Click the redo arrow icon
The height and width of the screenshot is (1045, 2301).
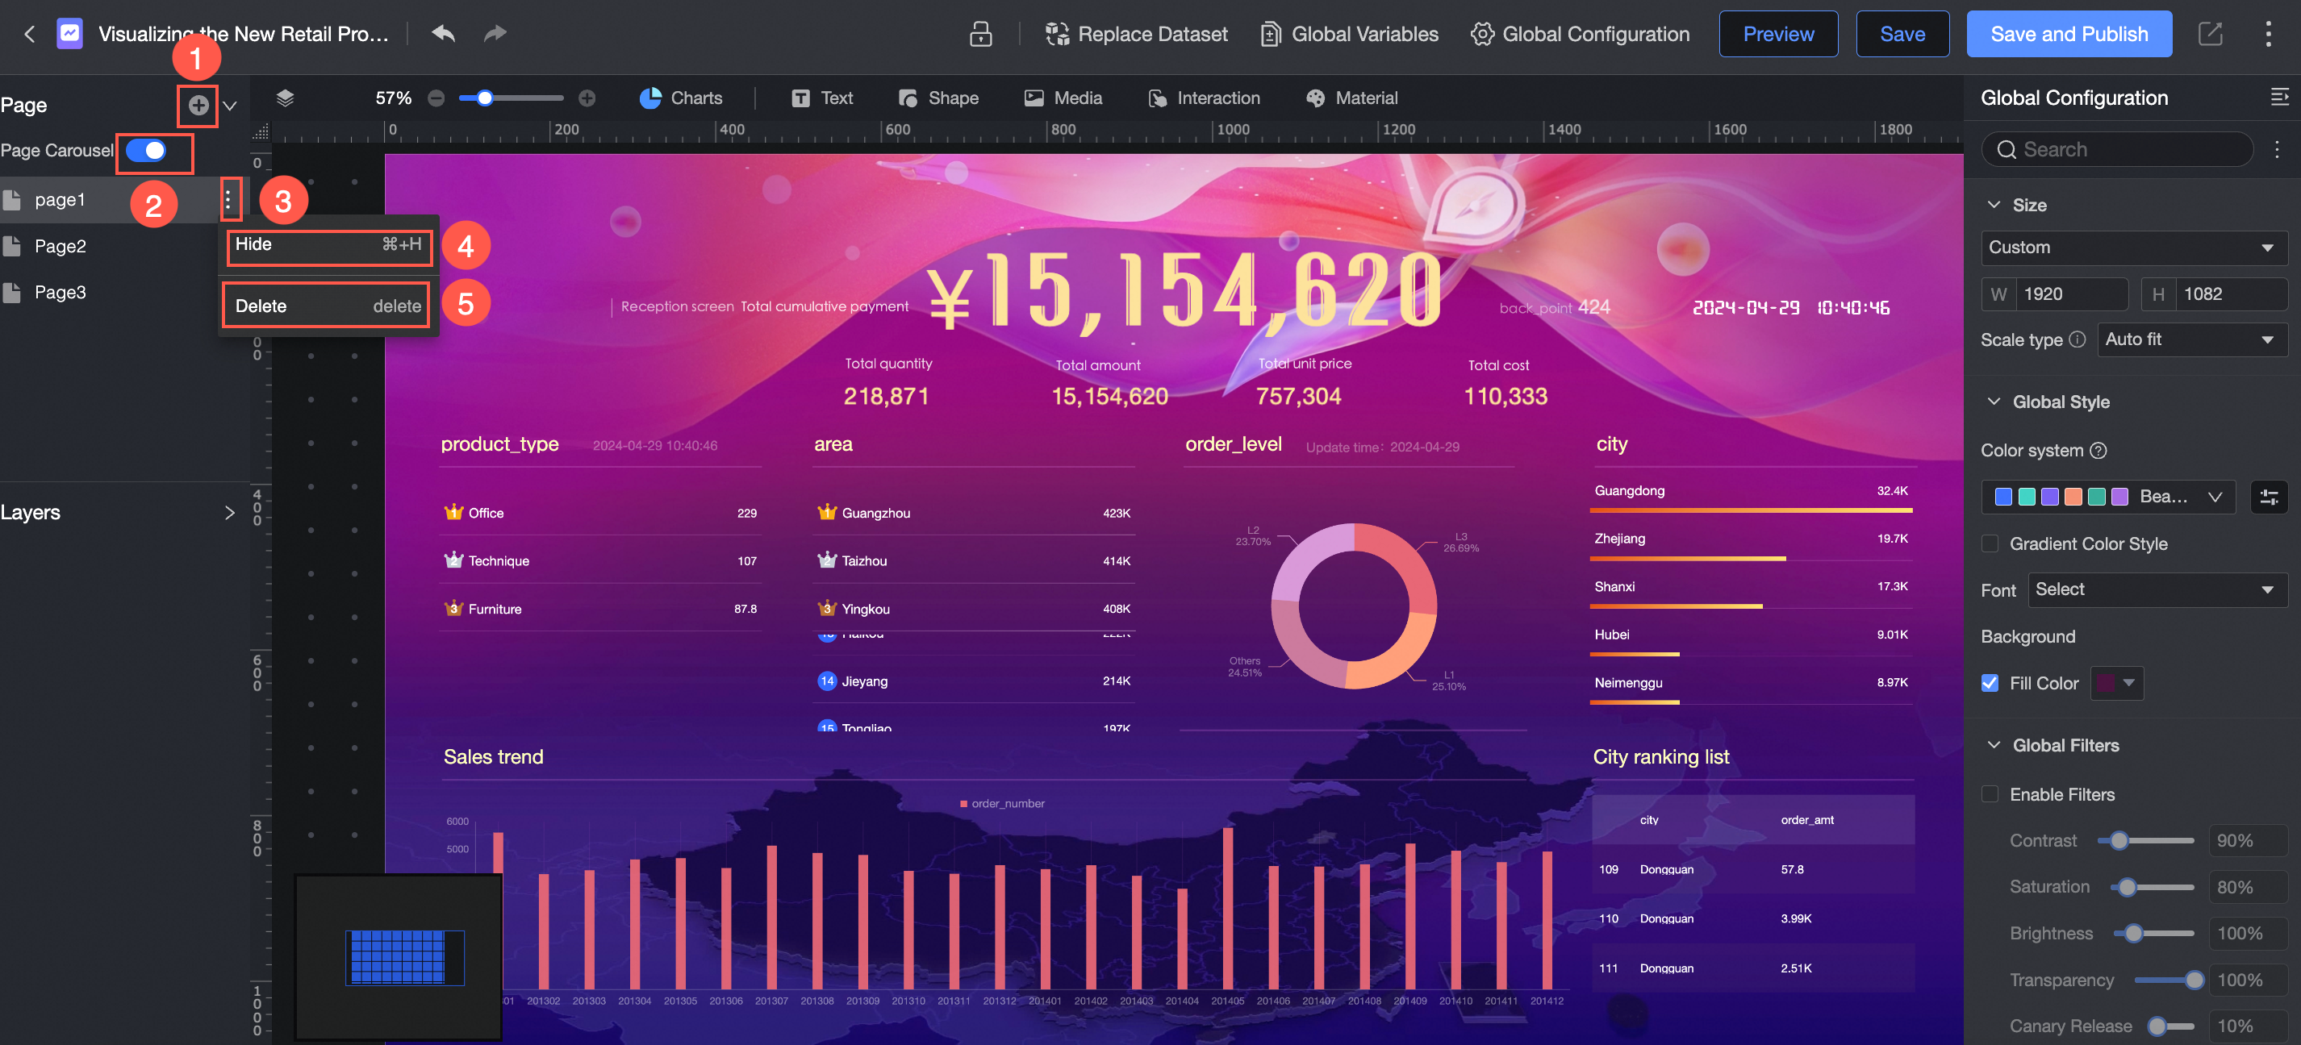(495, 34)
